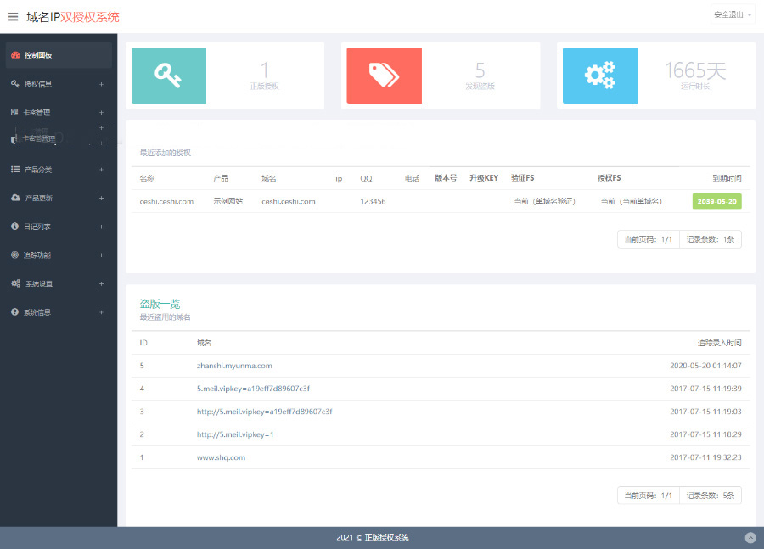Expand the 授权信息 sidebar menu
Screen dimensions: 764x549
101,84
